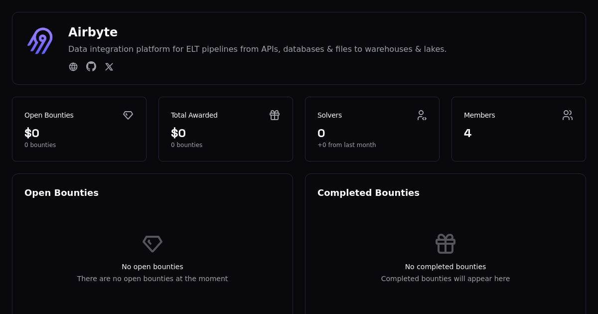598x314 pixels.
Task: Click the '0 bounties' label under Total Awarded
Action: [186, 145]
